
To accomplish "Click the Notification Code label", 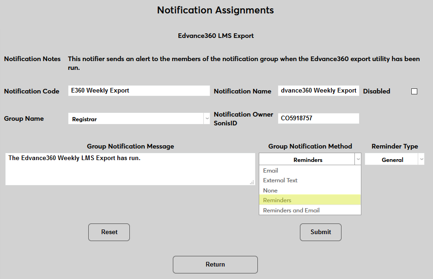I will (31, 91).
